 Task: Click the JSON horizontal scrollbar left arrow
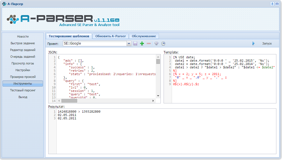click(59, 101)
